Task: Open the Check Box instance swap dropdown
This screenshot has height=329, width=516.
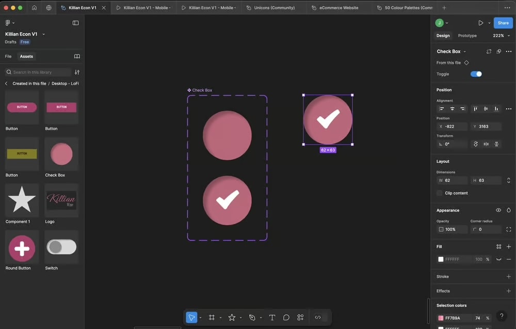Action: (465, 51)
